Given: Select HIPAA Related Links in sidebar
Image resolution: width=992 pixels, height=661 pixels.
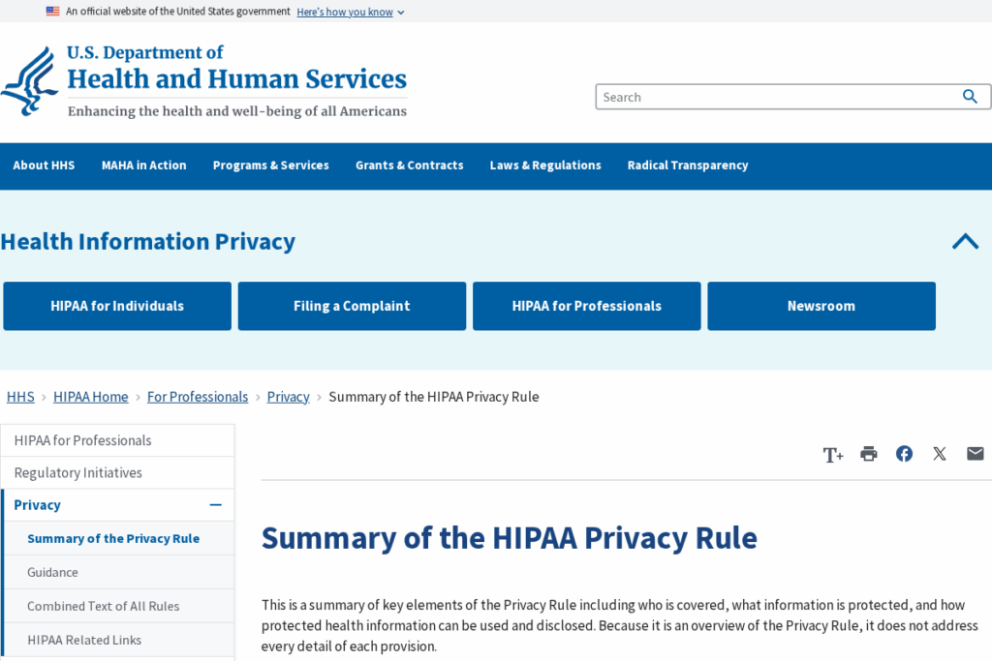Looking at the screenshot, I should (x=119, y=640).
